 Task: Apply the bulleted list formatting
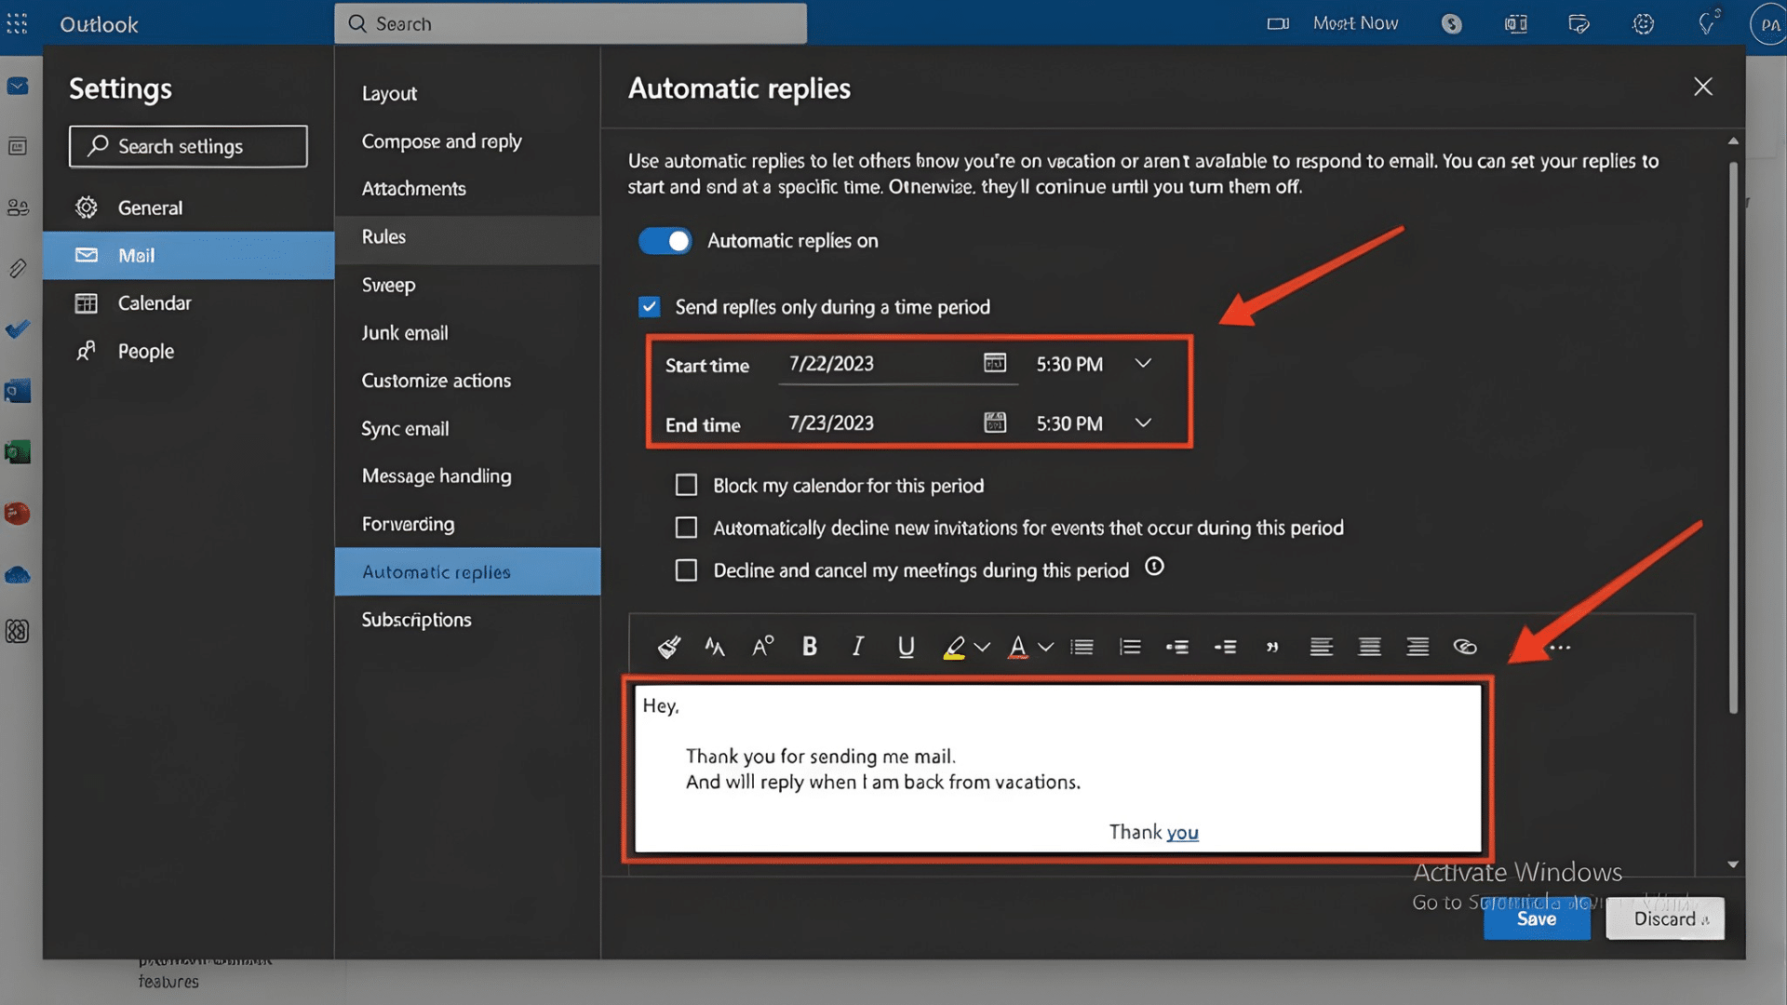point(1082,646)
